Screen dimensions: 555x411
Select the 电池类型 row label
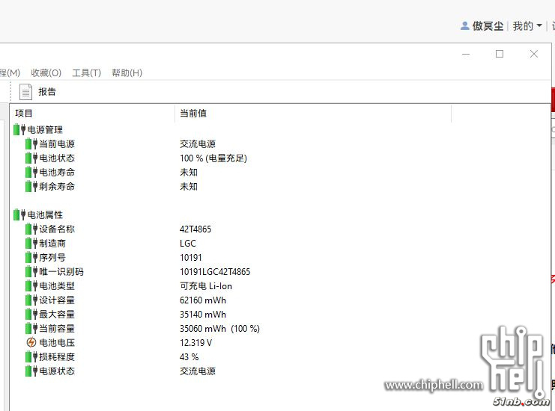pyautogui.click(x=57, y=285)
